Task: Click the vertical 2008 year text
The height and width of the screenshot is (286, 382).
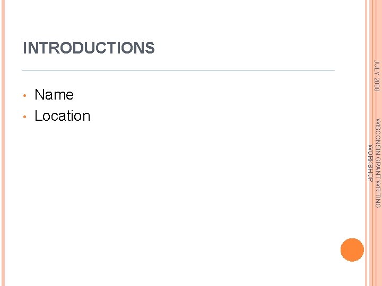Action: pyautogui.click(x=376, y=84)
